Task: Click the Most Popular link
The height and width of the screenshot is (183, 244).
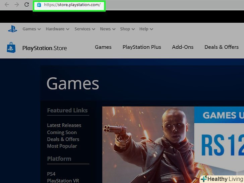Action: click(x=62, y=146)
